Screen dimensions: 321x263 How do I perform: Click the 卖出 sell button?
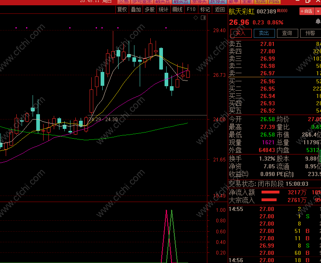click(x=264, y=33)
